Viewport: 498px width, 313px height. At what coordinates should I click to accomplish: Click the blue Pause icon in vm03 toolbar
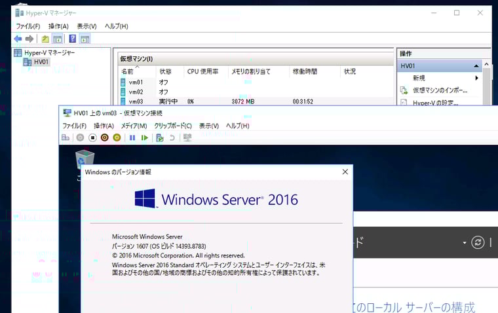click(132, 138)
